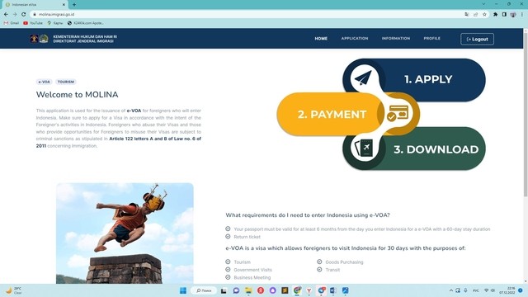This screenshot has width=528, height=297.
Task: Open the APPLICATION menu item
Action: point(355,39)
